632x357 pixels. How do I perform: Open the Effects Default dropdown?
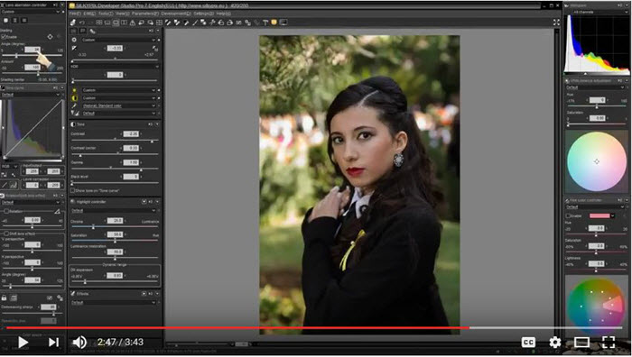pyautogui.click(x=114, y=302)
